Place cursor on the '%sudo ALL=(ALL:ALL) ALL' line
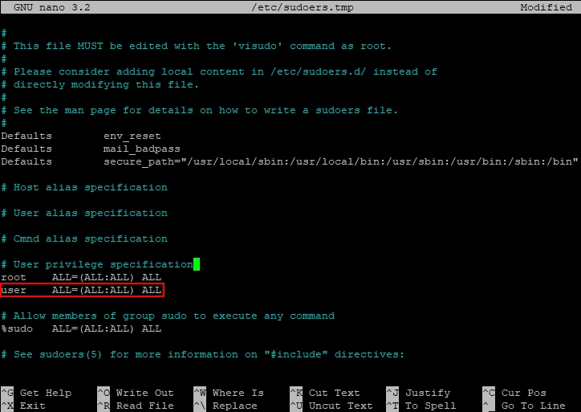The image size is (581, 412). point(81,328)
